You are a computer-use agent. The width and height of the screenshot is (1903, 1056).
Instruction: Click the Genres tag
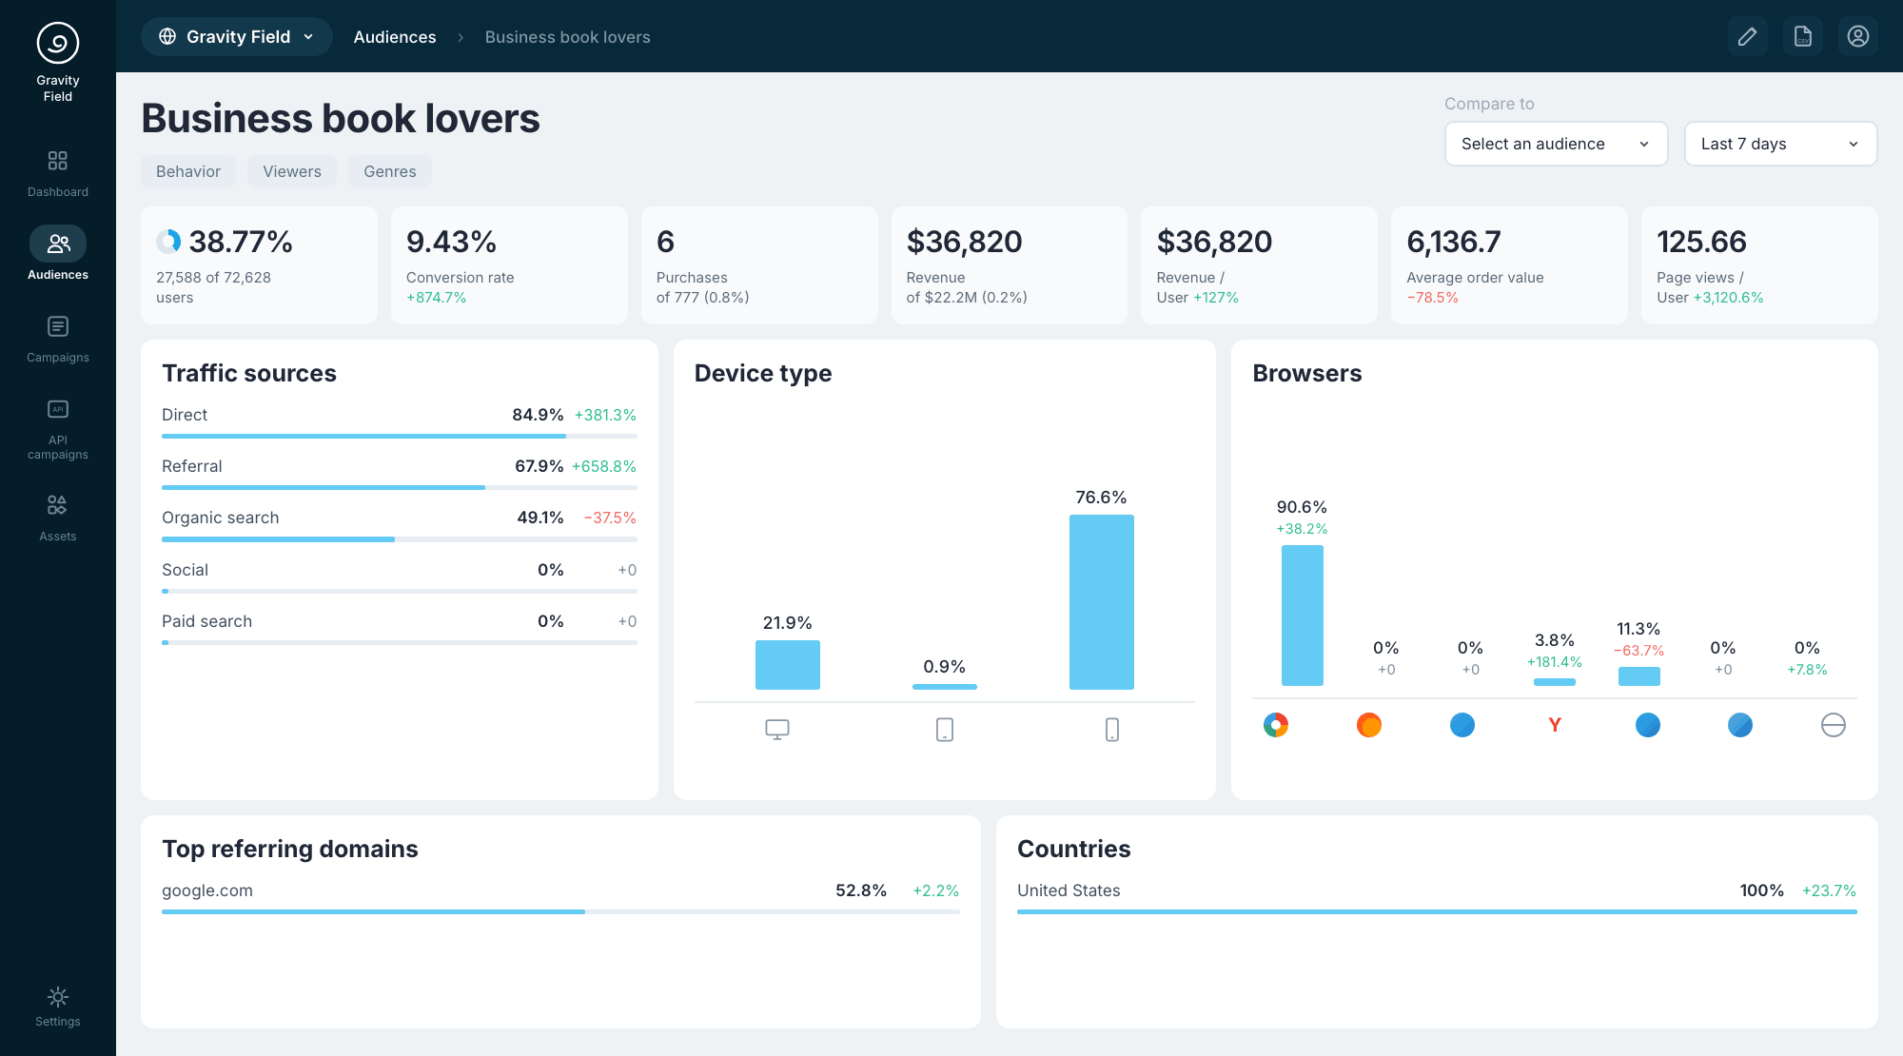point(390,171)
